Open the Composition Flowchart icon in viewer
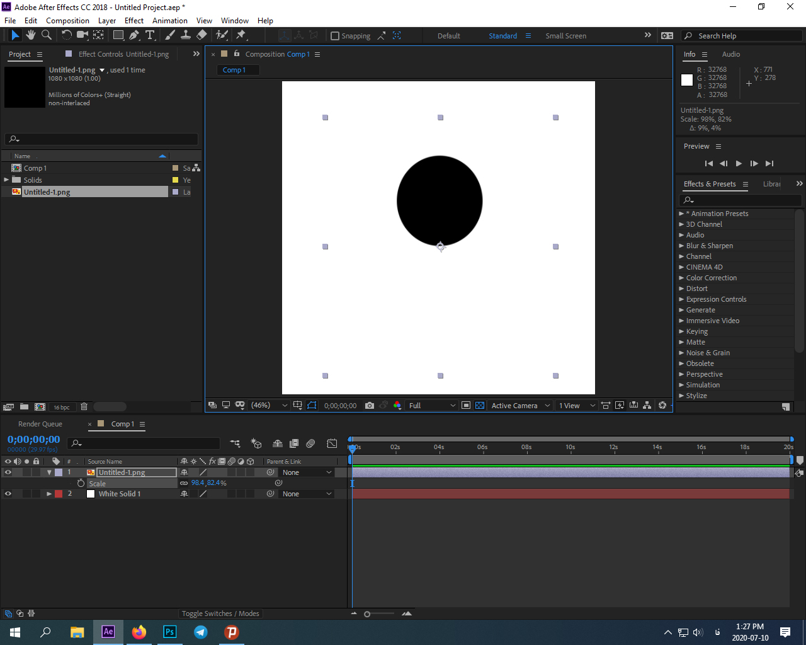 click(647, 406)
